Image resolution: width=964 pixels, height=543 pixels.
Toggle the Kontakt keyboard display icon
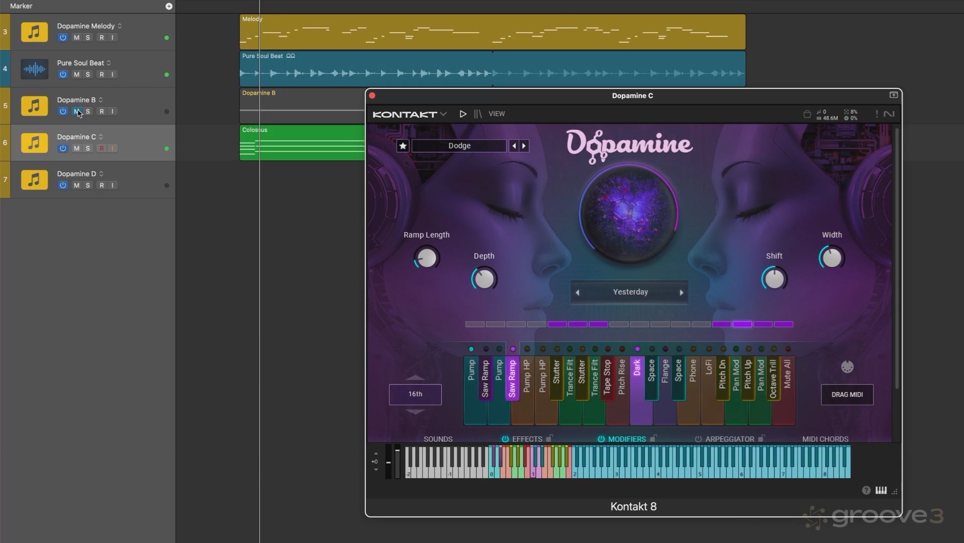(881, 490)
